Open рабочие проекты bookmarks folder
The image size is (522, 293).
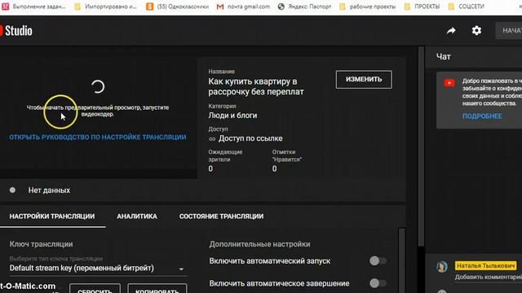tap(368, 7)
